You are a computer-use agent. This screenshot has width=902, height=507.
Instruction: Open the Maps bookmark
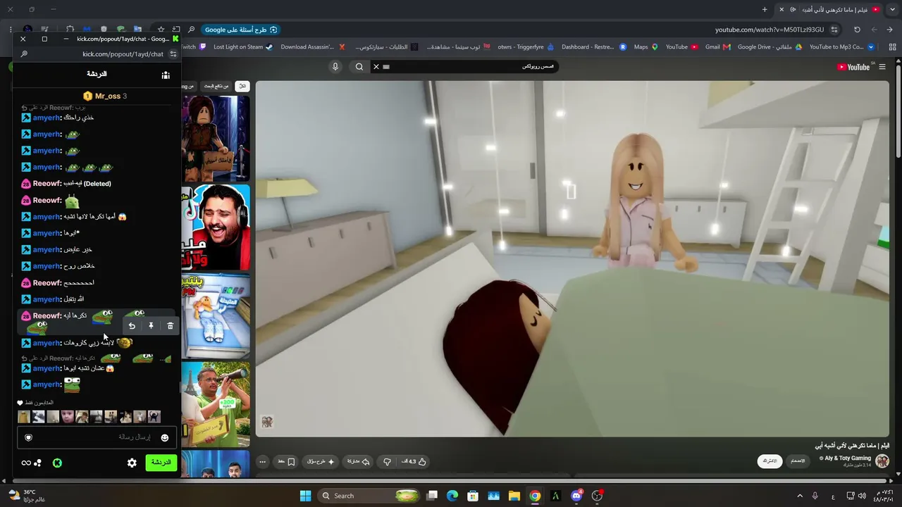click(x=645, y=47)
